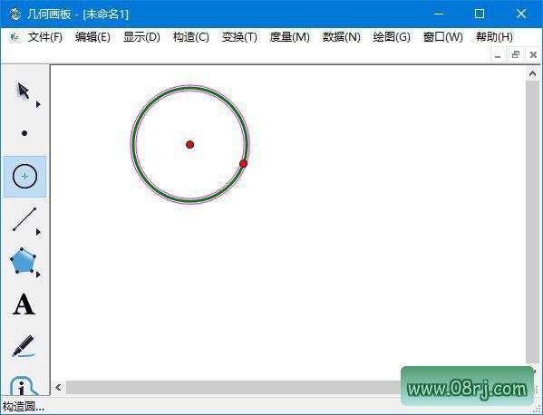Screen dimensions: 543x415
Task: Select the Polygon tool
Action: tap(23, 261)
